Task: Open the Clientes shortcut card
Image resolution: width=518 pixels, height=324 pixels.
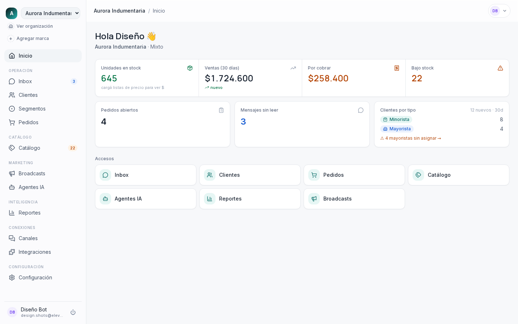Action: tap(250, 175)
